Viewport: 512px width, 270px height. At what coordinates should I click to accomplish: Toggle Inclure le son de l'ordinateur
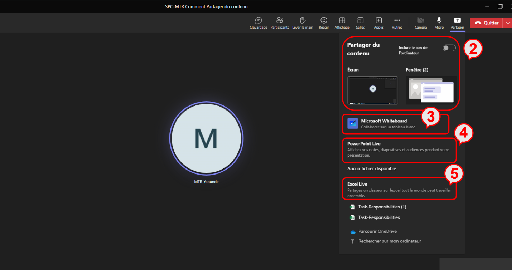click(449, 48)
